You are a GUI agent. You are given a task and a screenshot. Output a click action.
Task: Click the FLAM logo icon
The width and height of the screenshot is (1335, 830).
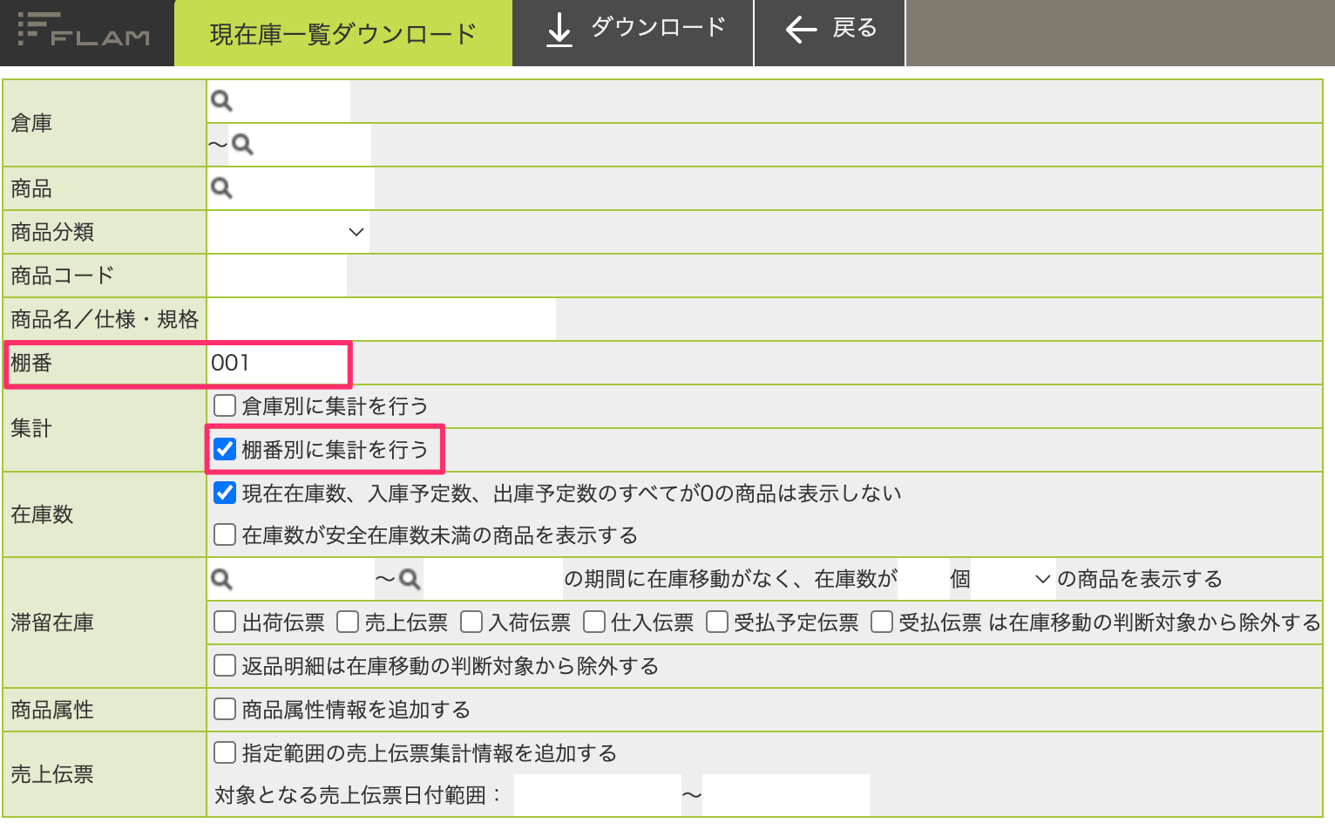pyautogui.click(x=84, y=31)
